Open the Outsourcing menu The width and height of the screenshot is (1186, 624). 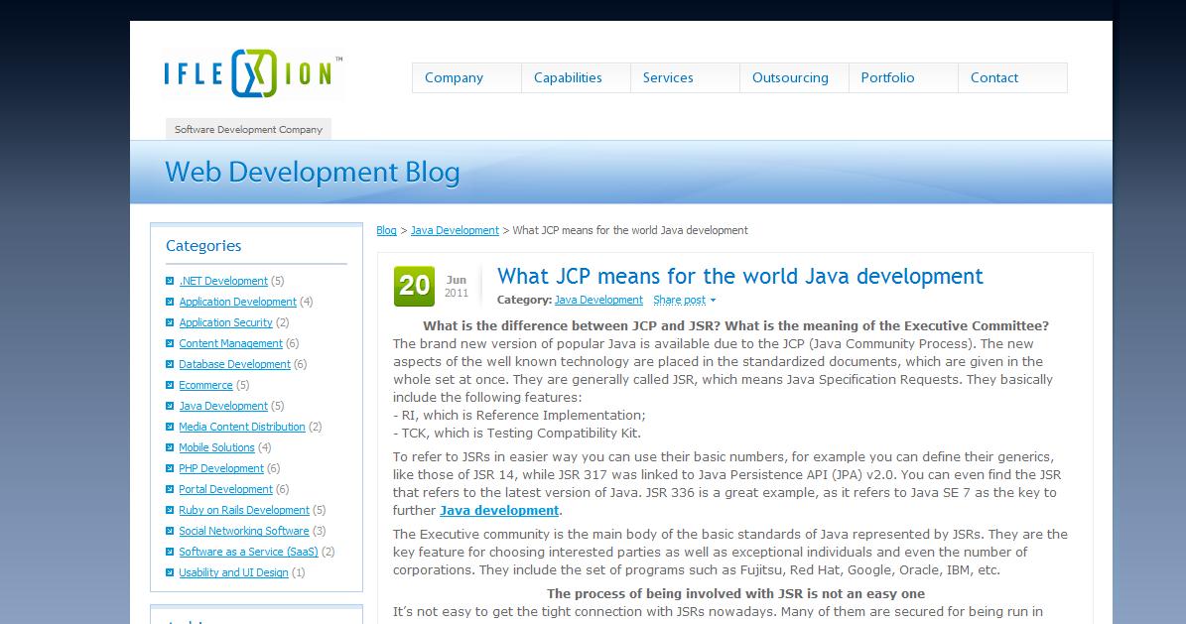pyautogui.click(x=794, y=78)
